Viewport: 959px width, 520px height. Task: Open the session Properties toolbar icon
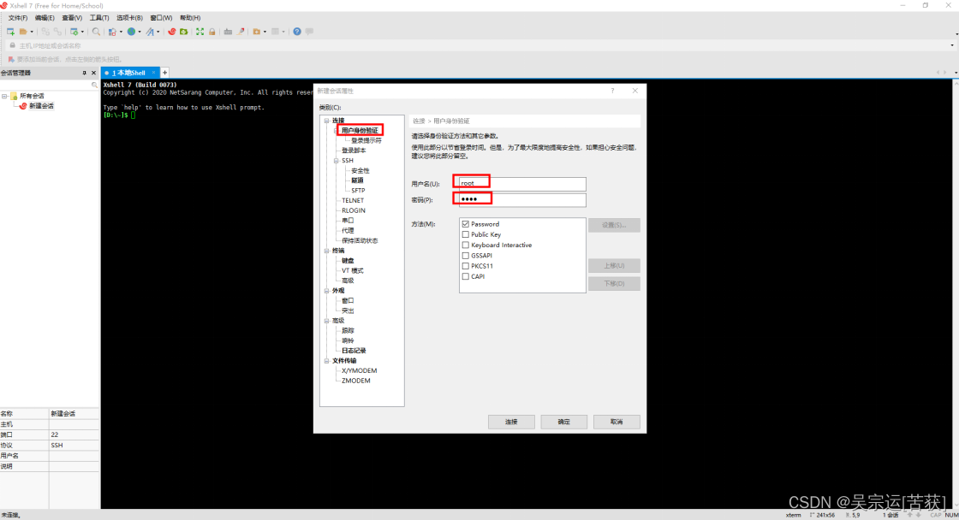(x=74, y=31)
